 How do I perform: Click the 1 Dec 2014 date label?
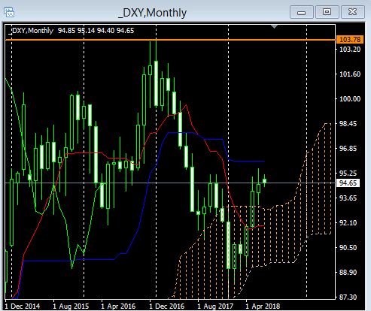[22, 306]
